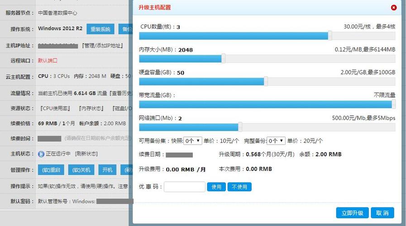Viewport: 406px width, 226px height.
Task: Click the 硬盘容量(GB) 50 label
Action: click(162, 72)
